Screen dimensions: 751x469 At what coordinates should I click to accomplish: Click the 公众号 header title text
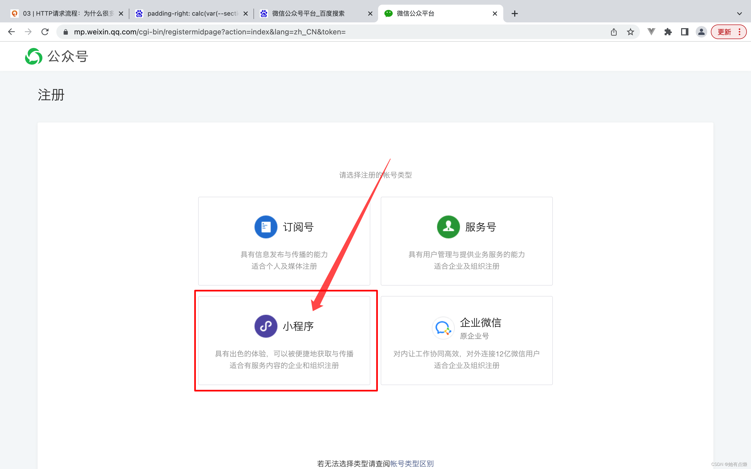68,57
